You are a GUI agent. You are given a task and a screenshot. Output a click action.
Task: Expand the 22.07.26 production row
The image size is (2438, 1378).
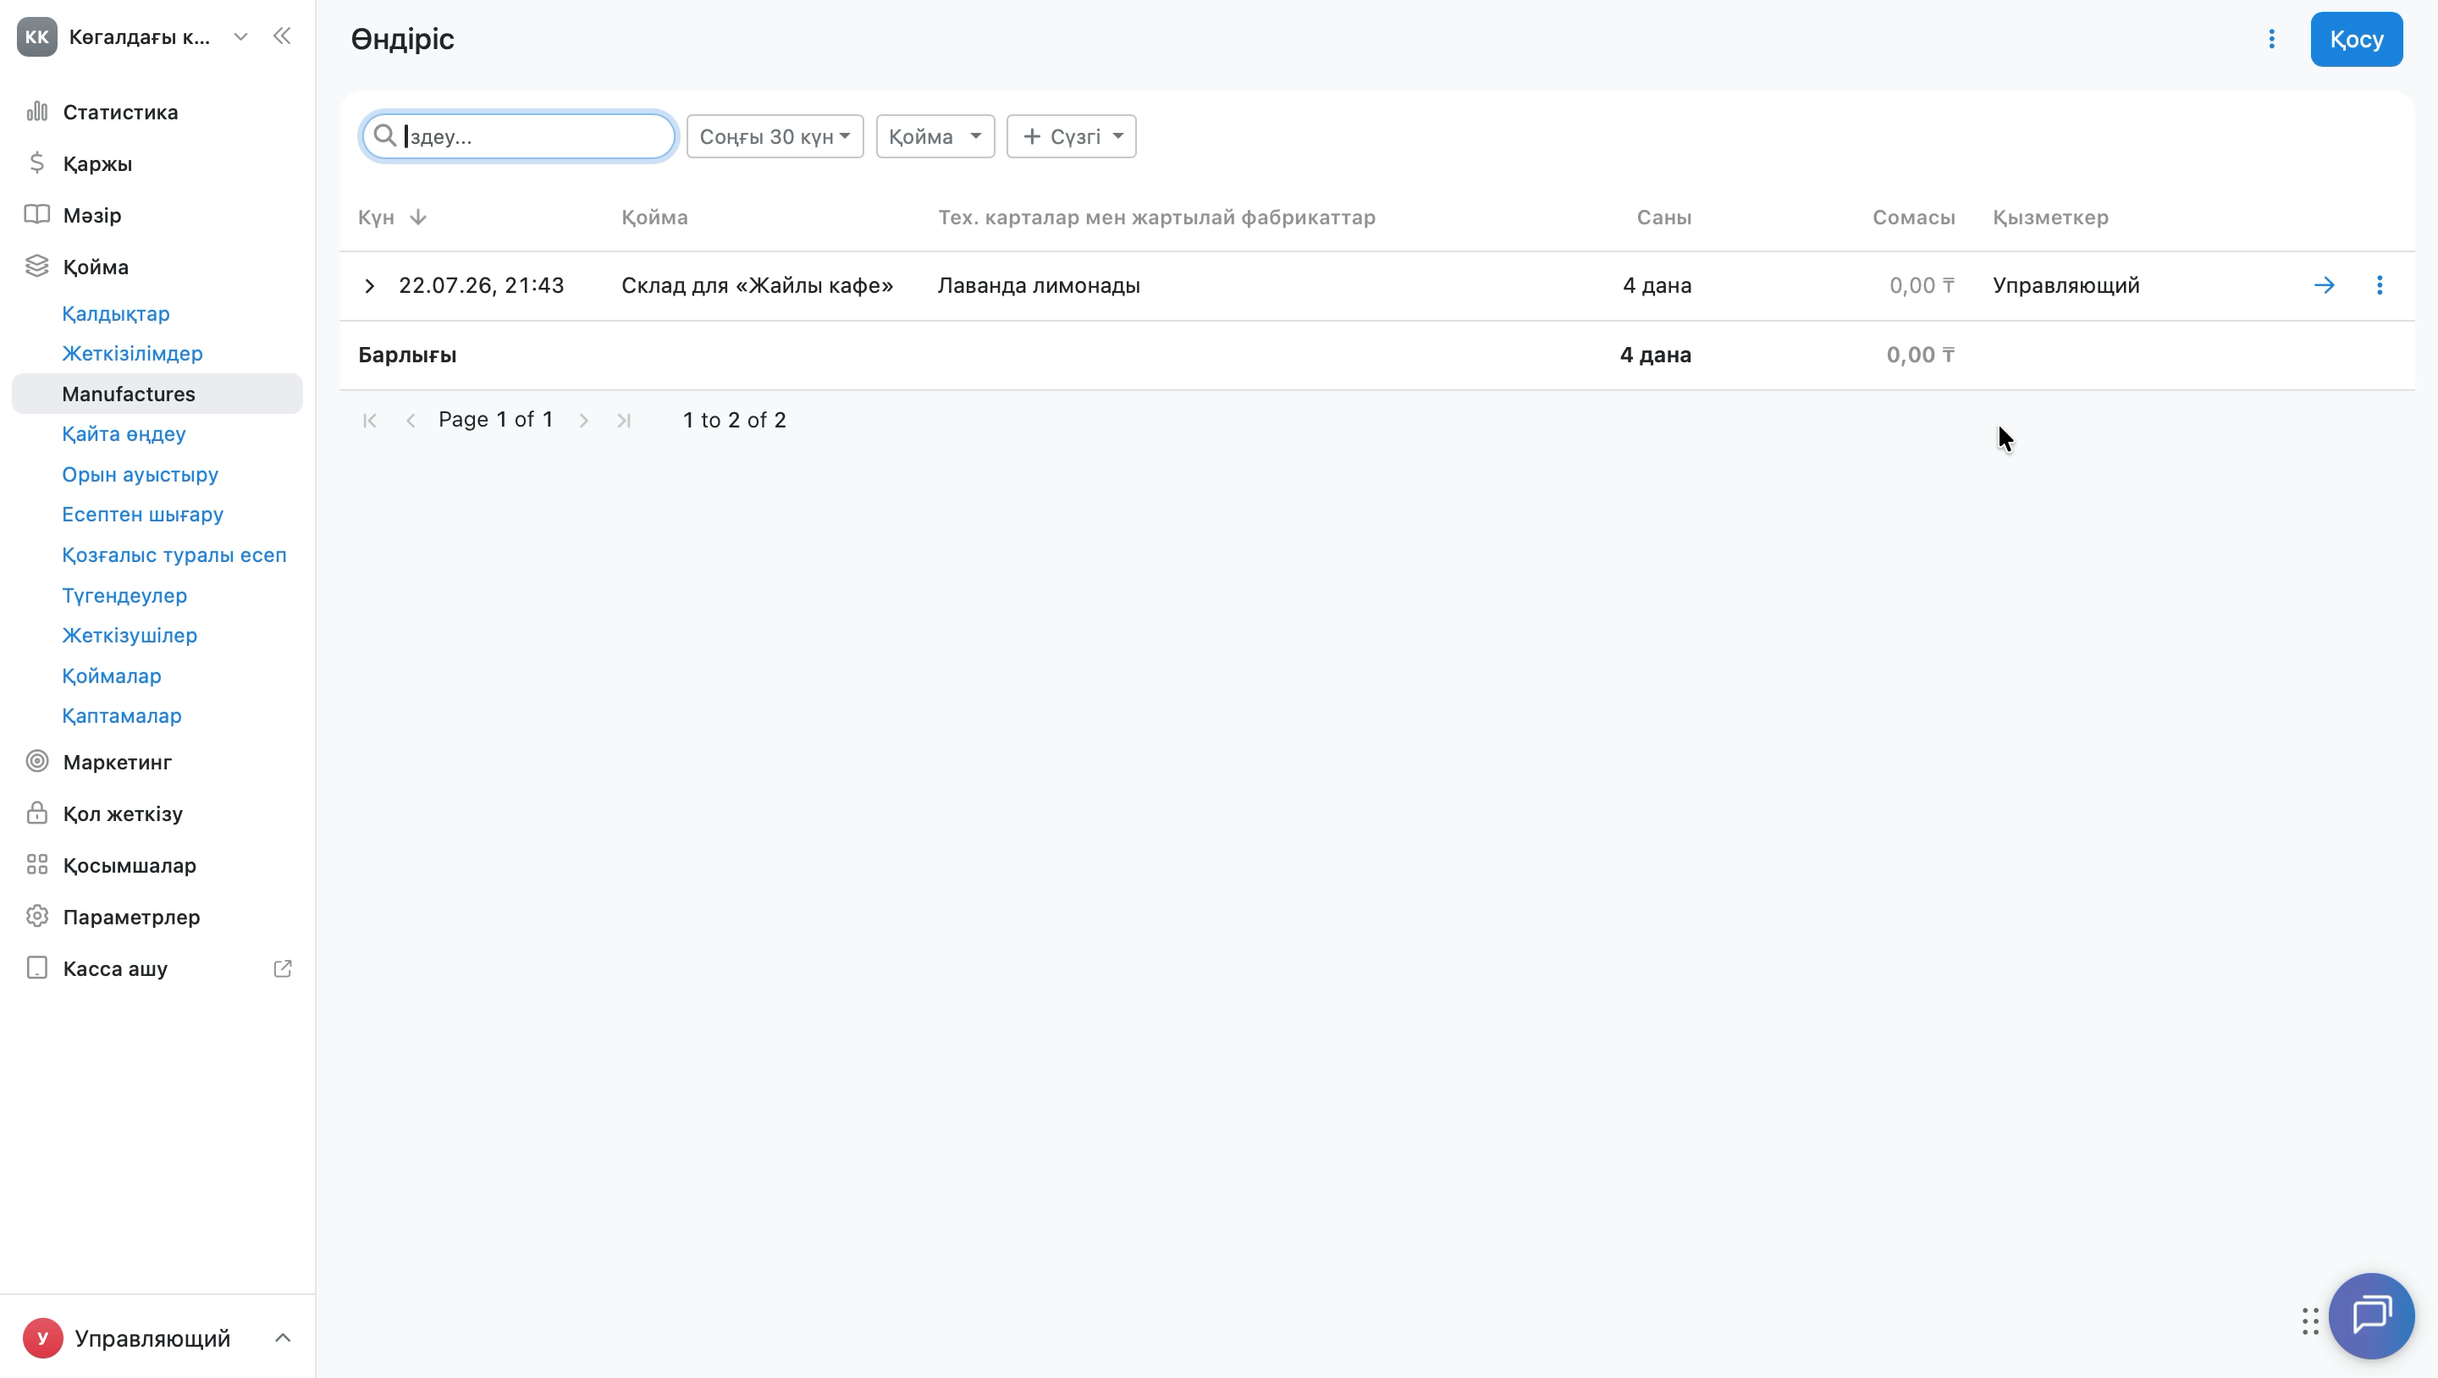pos(369,285)
